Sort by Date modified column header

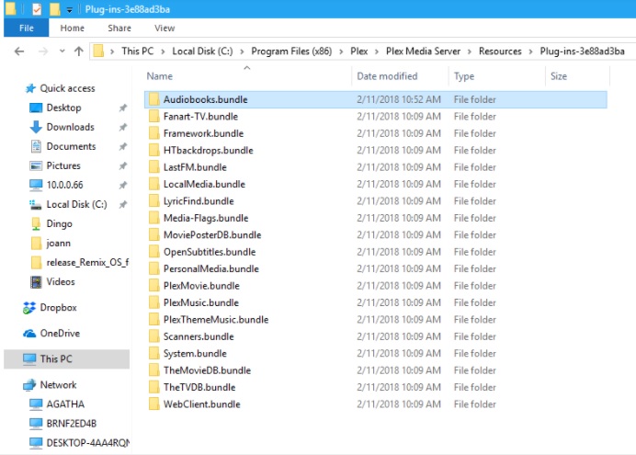[x=387, y=76]
